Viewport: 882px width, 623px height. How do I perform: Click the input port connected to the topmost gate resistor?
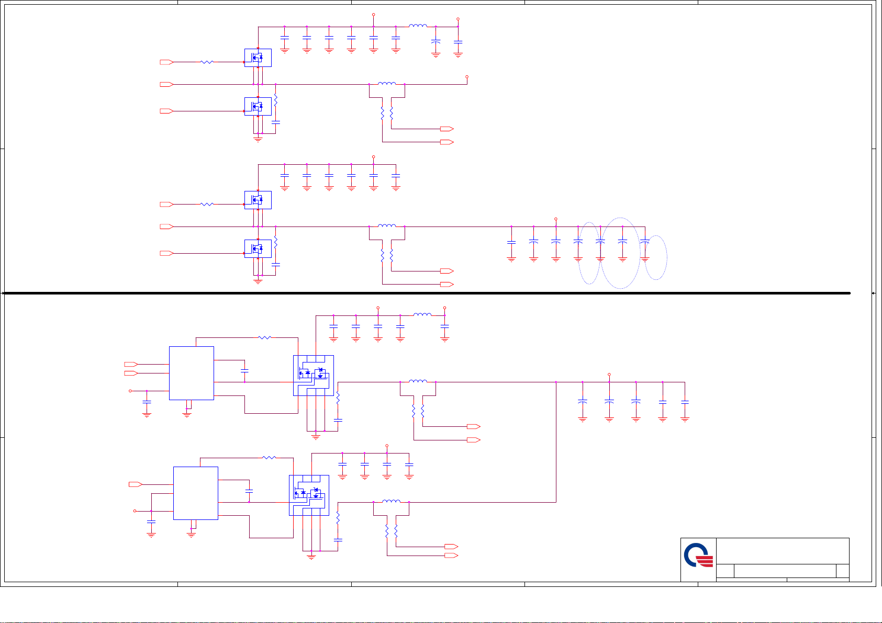point(166,62)
